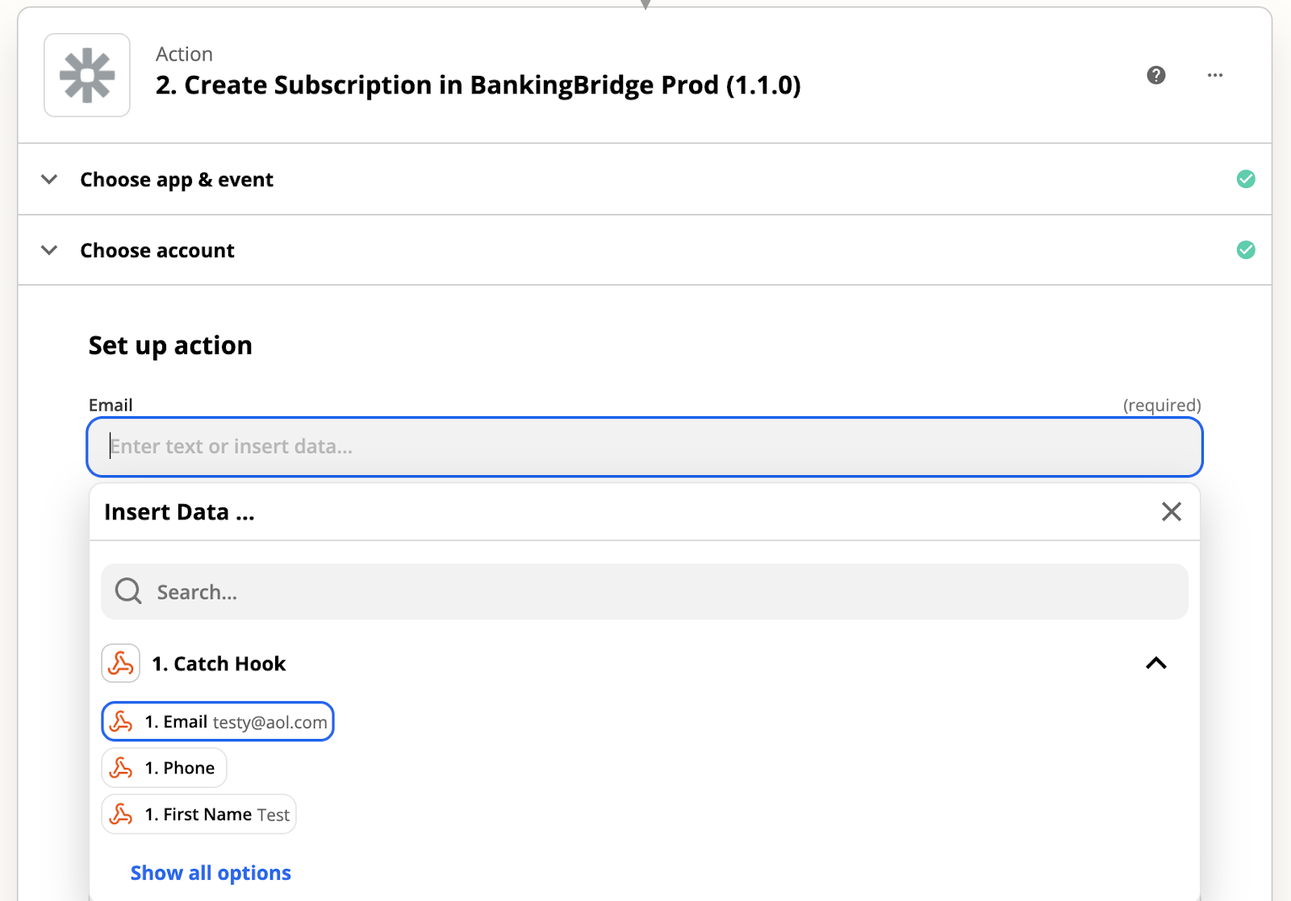Click the 1. Catch Hook label
Viewport: 1291px width, 901px height.
219,664
